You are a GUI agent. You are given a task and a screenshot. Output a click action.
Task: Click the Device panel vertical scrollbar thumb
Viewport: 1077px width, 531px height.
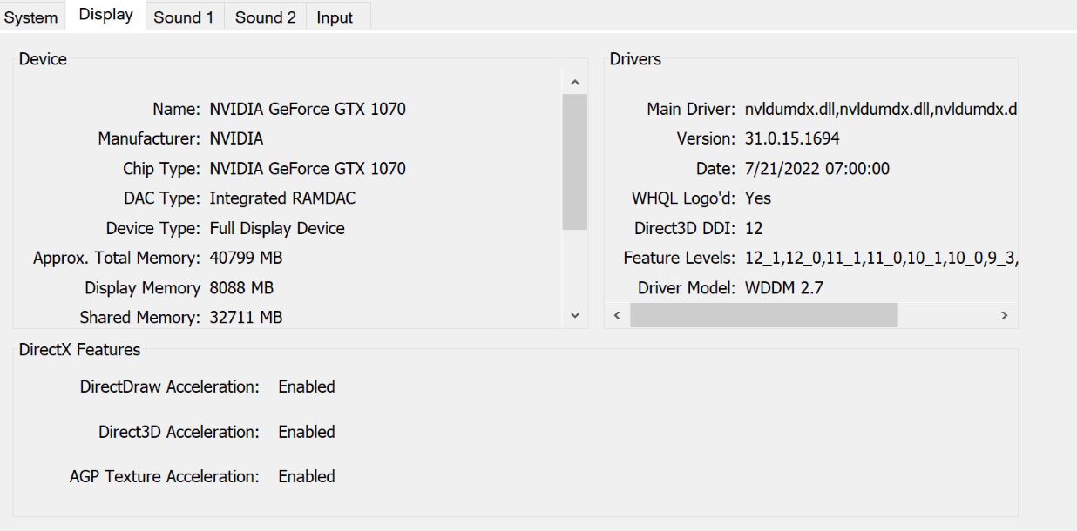(574, 161)
